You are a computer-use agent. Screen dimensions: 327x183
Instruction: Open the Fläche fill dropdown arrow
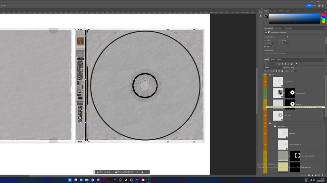tap(296, 71)
